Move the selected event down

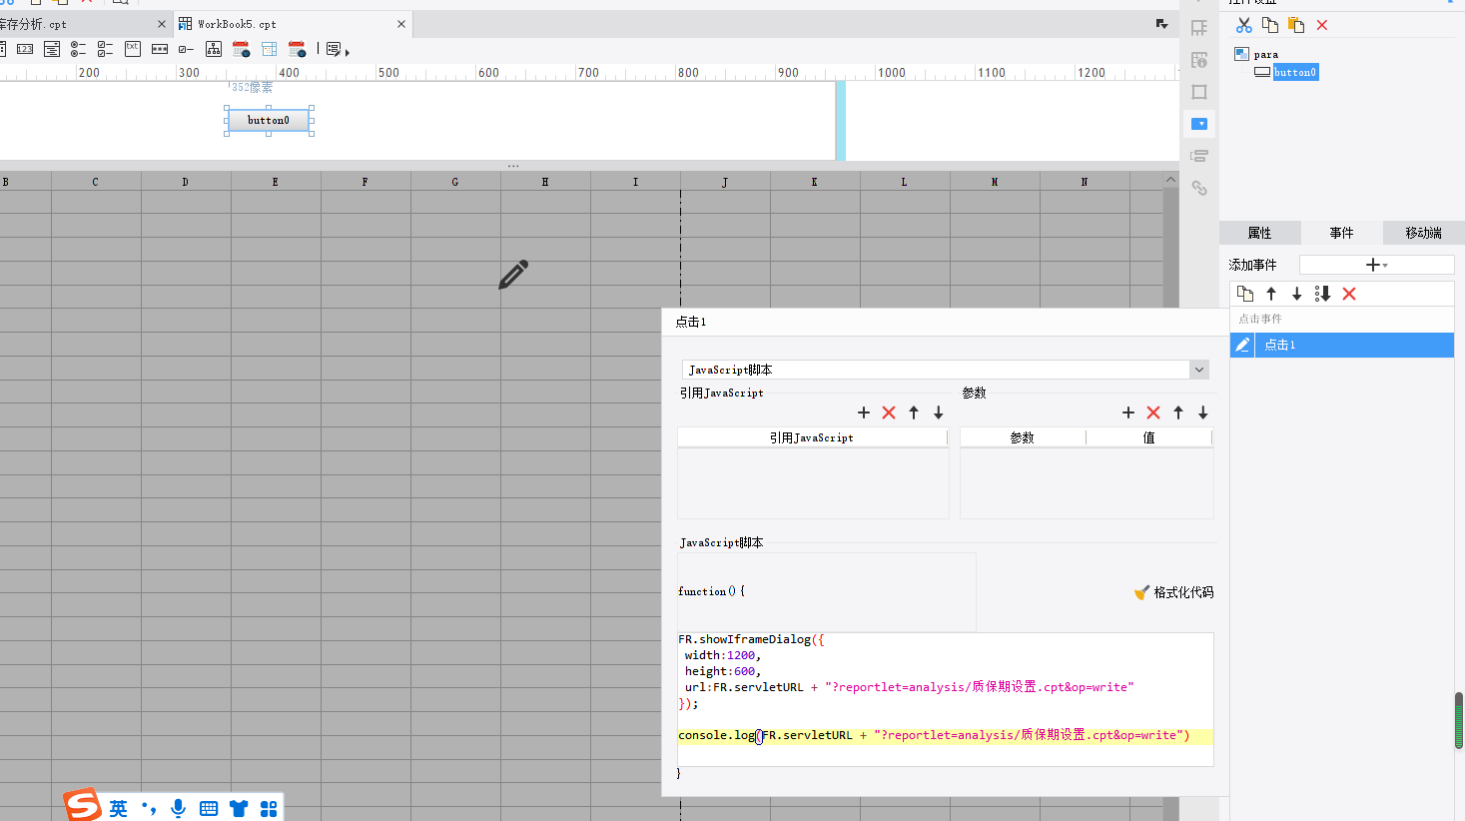pos(1297,294)
